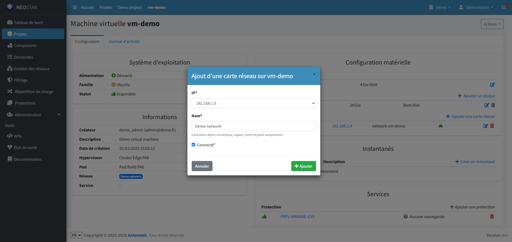Click the Ajouter button in the modal

click(303, 166)
